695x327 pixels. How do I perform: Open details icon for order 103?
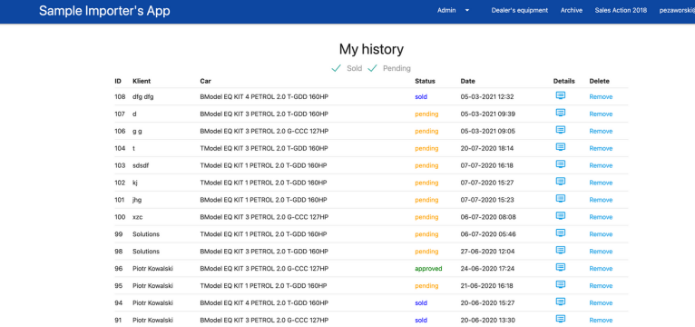click(560, 164)
